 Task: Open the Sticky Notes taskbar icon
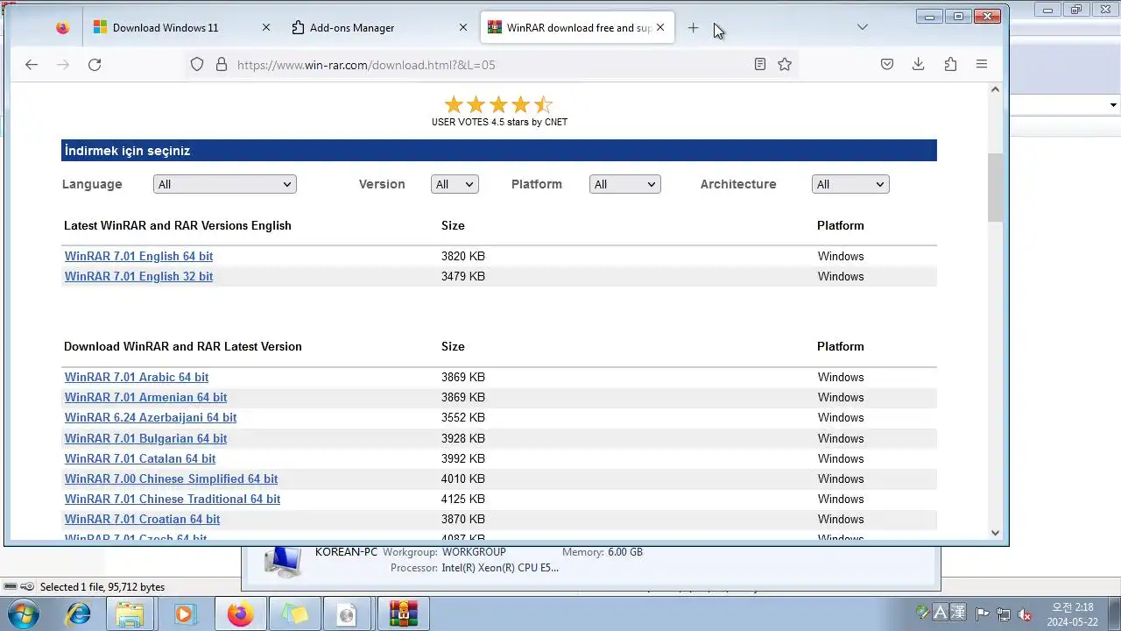pyautogui.click(x=294, y=614)
